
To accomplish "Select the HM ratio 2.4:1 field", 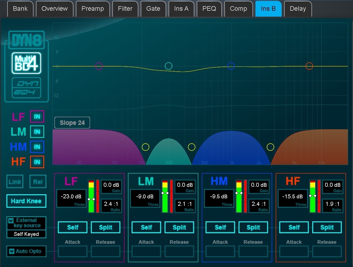I will [x=259, y=206].
